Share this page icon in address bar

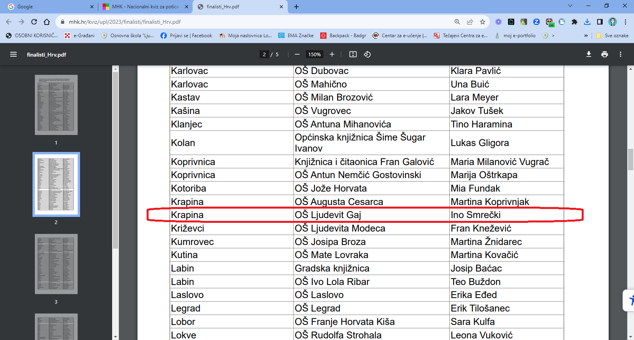(x=470, y=22)
